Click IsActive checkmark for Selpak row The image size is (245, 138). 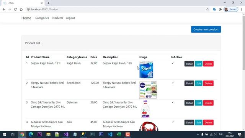coord(173,63)
